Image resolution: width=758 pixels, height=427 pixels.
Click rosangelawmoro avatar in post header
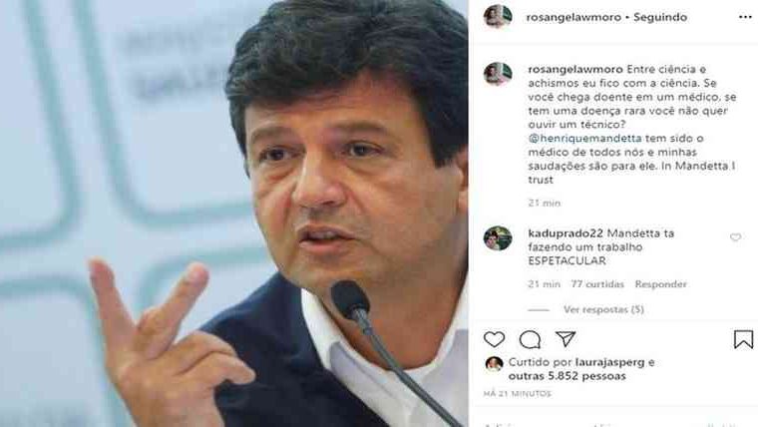pyautogui.click(x=498, y=17)
